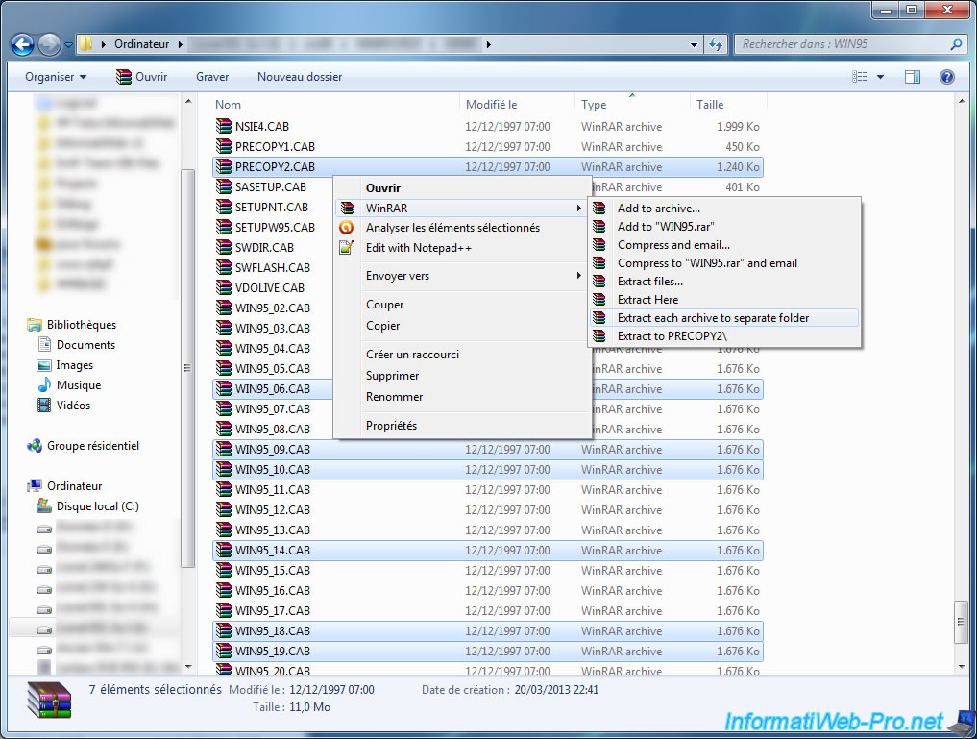The height and width of the screenshot is (739, 977).
Task: Click the search magnifier icon
Action: (x=956, y=44)
